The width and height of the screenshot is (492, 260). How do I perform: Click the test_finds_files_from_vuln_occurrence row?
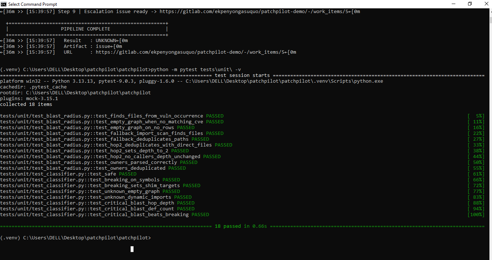pos(242,116)
